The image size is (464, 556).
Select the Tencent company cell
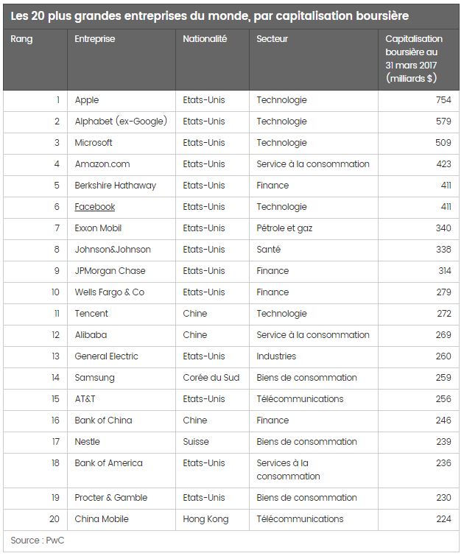click(91, 314)
